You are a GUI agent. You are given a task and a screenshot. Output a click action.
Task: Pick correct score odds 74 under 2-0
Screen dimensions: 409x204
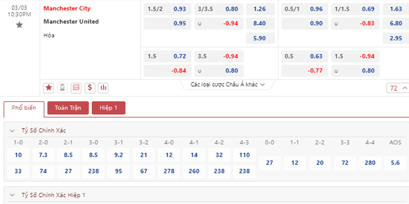pos(43,171)
